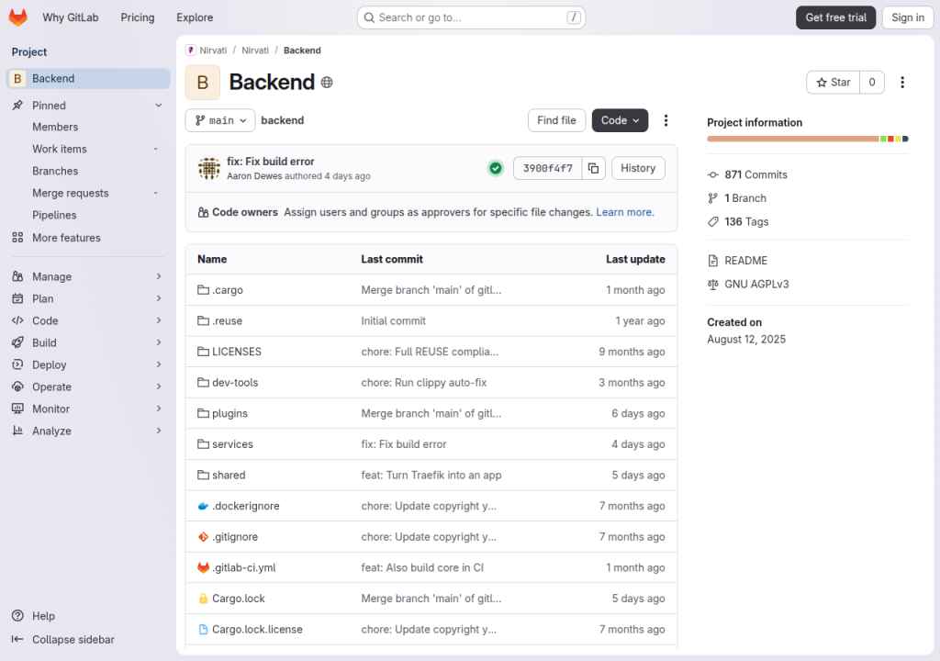Click 'feat: Turn Traefik into an app' commit
The height and width of the screenshot is (661, 940).
(431, 476)
